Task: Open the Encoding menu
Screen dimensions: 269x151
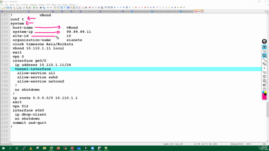Action: pyautogui.click(x=24, y=5)
